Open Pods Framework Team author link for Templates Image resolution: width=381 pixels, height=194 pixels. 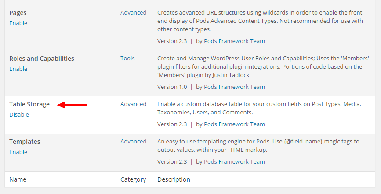[x=234, y=161]
